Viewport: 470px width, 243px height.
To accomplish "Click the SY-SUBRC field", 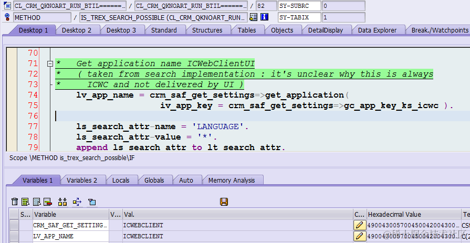I will [299, 6].
